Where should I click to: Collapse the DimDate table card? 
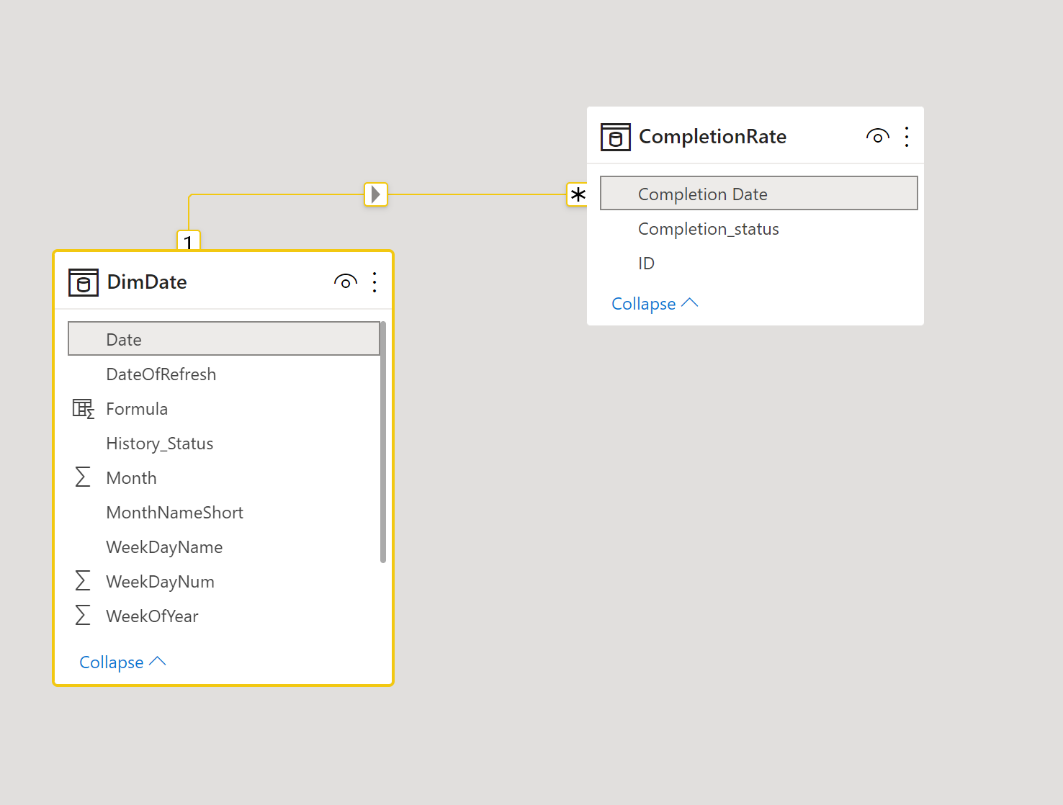tap(122, 662)
